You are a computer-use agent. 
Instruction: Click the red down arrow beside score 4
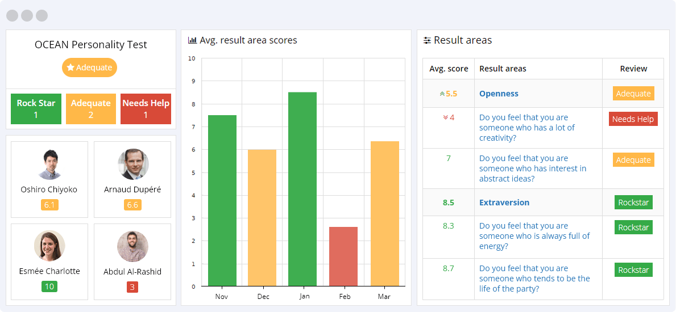point(445,117)
